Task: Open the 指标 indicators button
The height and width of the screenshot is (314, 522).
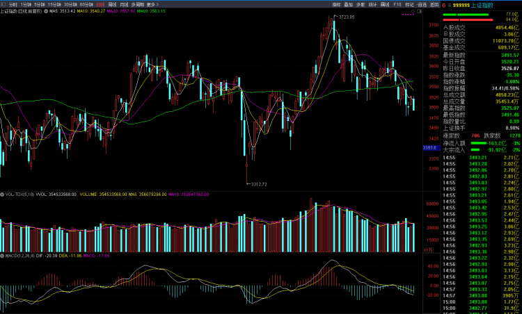Action: pyautogui.click(x=337, y=5)
